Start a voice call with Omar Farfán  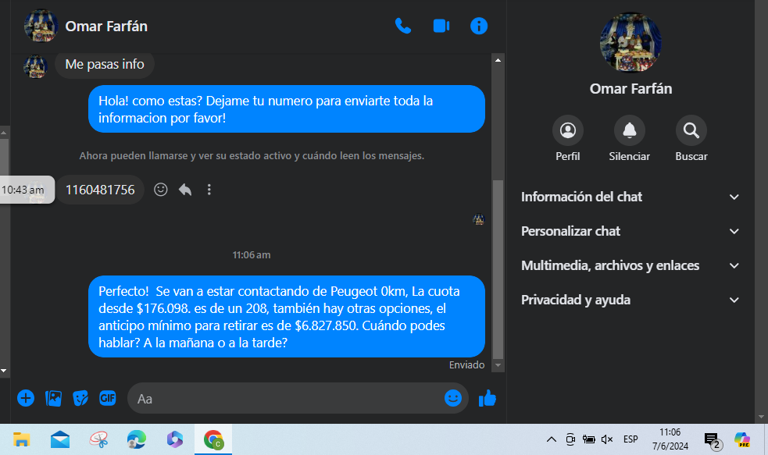pyautogui.click(x=402, y=26)
